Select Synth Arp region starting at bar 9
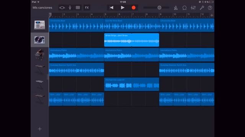 click(187, 69)
